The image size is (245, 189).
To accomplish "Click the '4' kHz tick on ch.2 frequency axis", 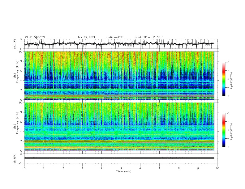I will [22, 132].
